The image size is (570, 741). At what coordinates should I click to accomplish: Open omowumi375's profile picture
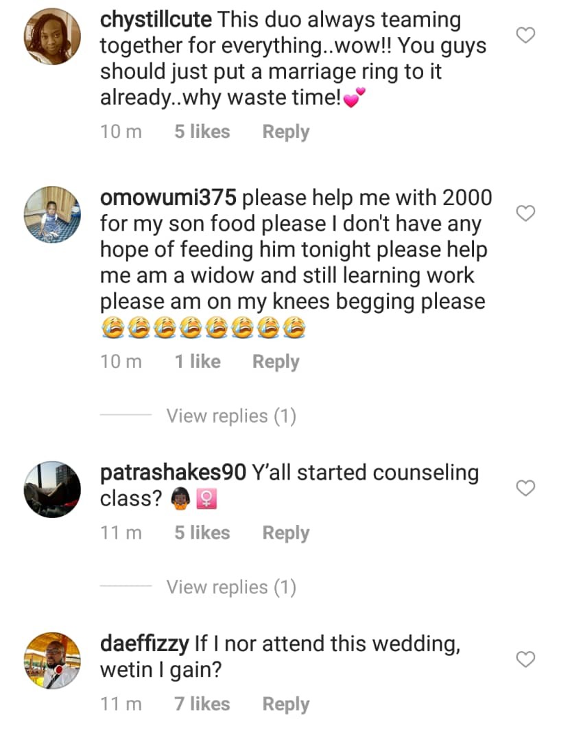[52, 214]
